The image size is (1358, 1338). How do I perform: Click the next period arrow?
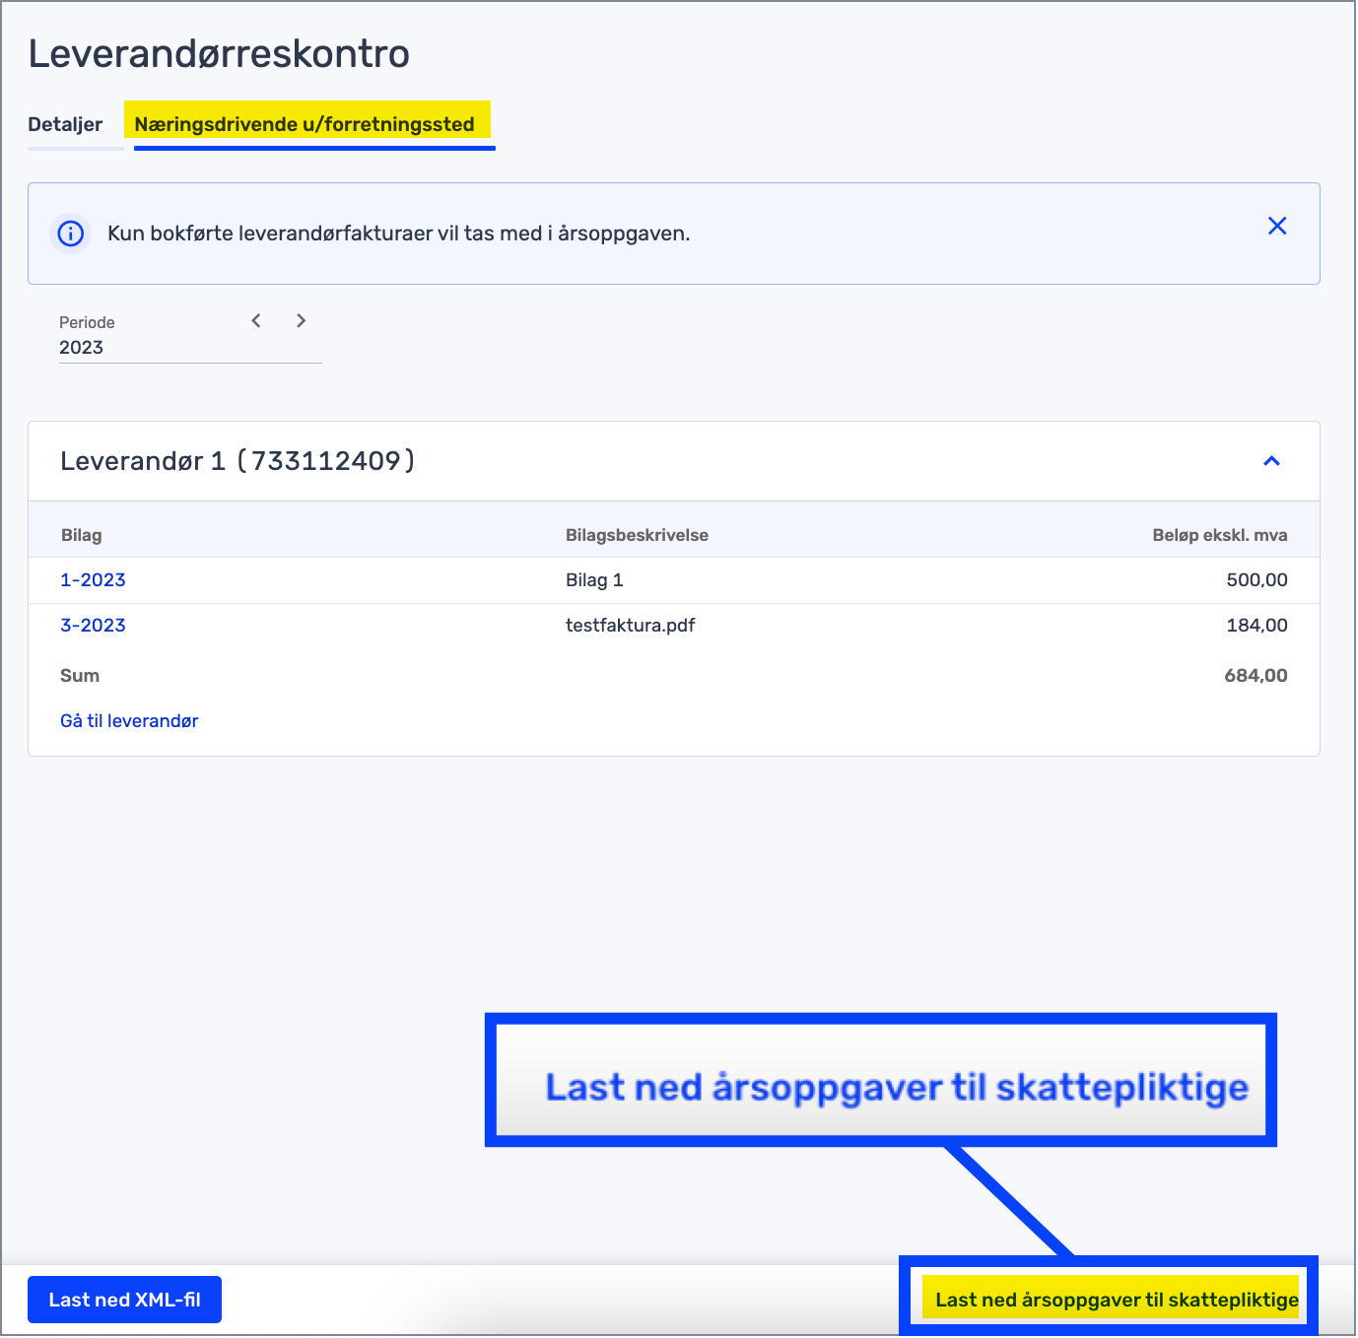point(302,320)
